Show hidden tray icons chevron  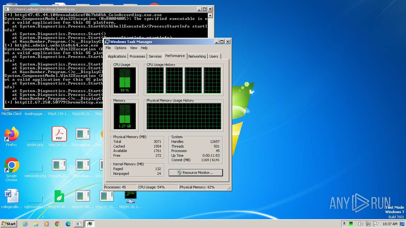344,224
